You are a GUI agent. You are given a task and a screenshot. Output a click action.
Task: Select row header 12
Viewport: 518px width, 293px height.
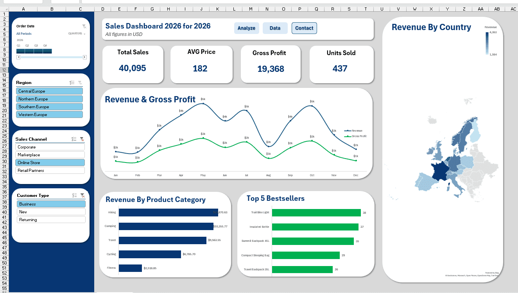(x=4, y=70)
